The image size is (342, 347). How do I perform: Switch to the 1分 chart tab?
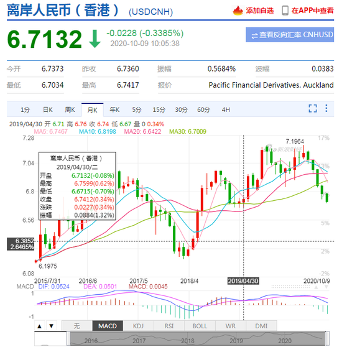tap(25, 110)
